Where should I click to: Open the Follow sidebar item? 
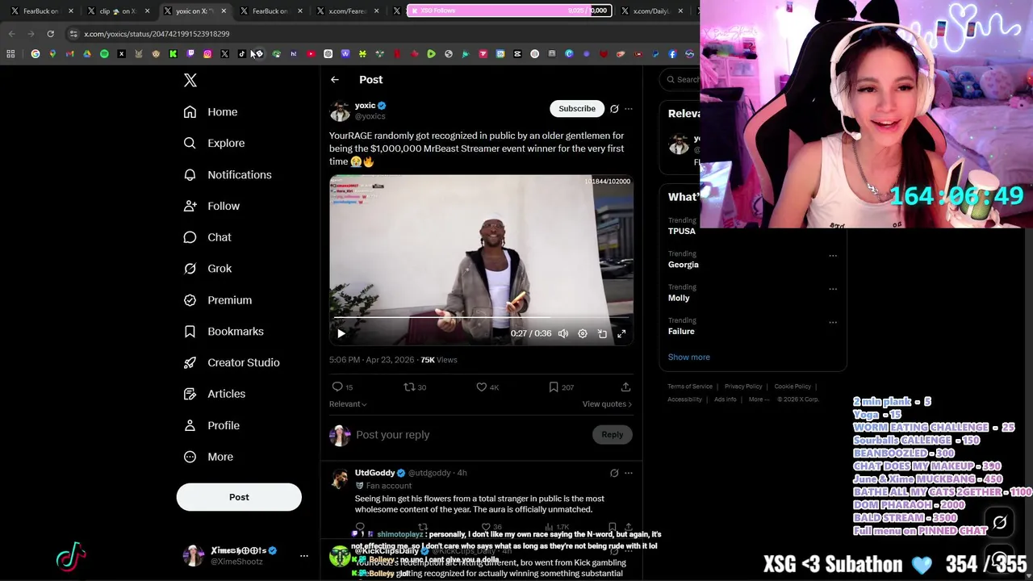pyautogui.click(x=211, y=206)
